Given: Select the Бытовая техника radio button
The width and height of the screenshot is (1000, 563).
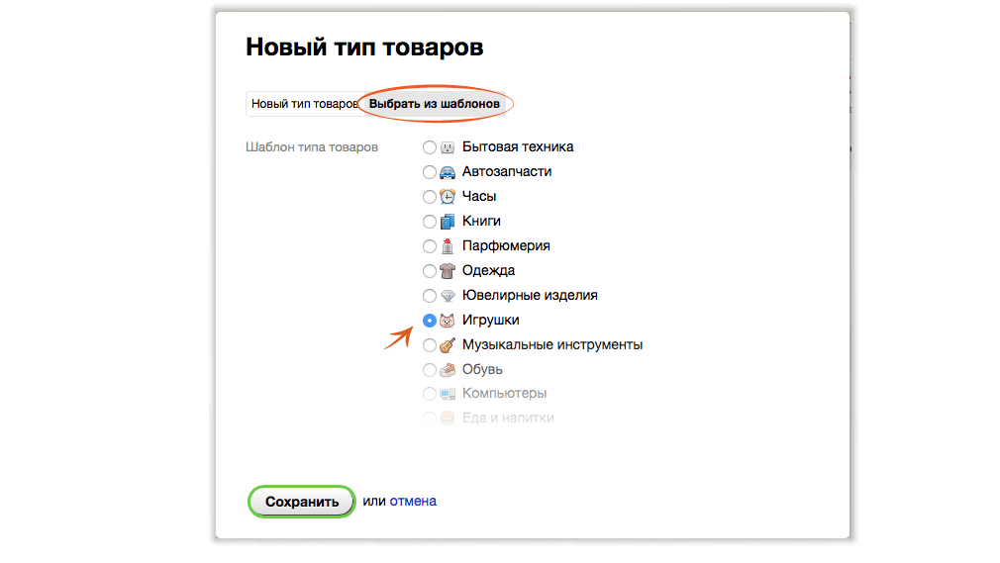Looking at the screenshot, I should (430, 147).
